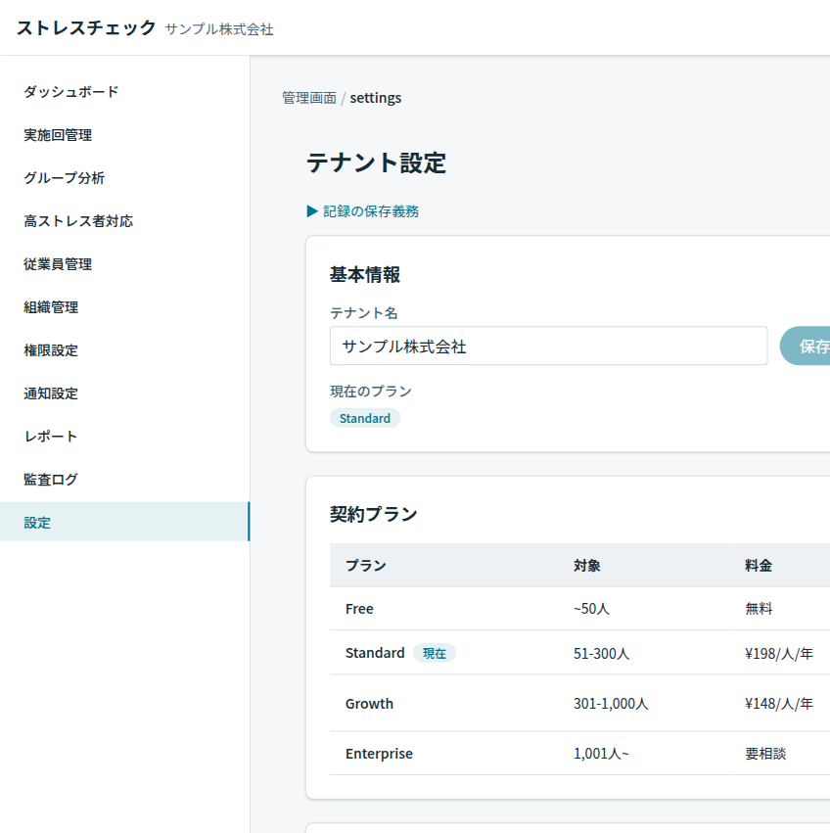
Task: Click the ストレスチェック app title
Action: coord(86,27)
